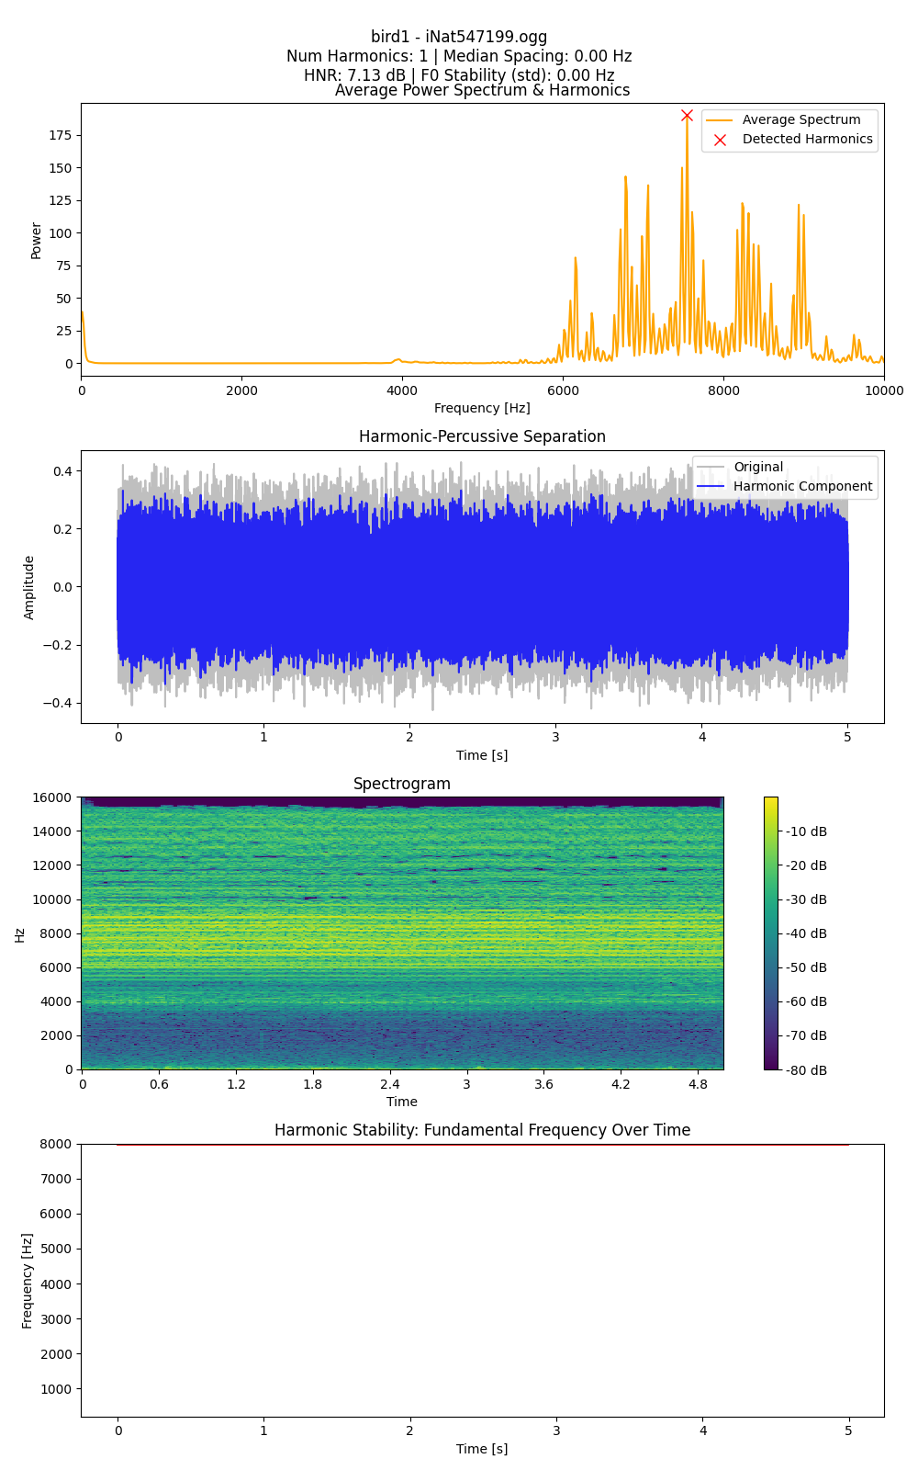Click the '175' tick on the Power axis
Screen dimensions: 918x1470
[x=62, y=135]
